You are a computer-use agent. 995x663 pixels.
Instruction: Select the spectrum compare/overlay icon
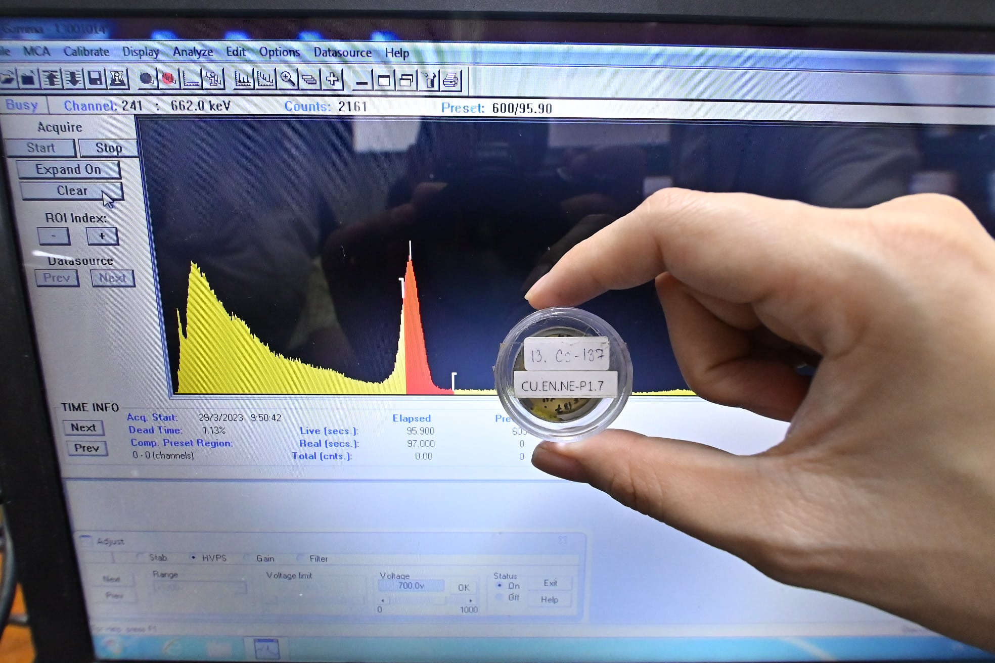click(x=309, y=79)
